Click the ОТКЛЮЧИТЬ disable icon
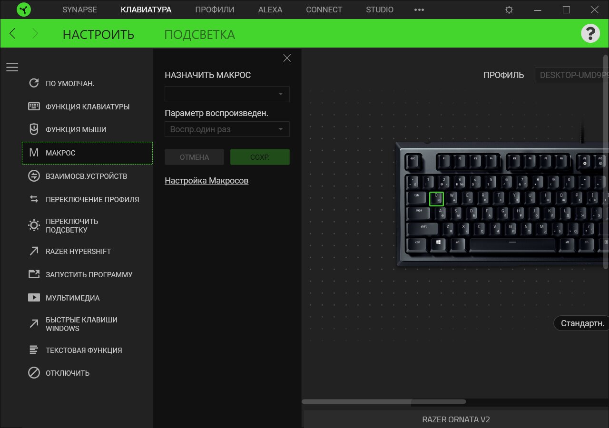The width and height of the screenshot is (609, 428). [34, 373]
